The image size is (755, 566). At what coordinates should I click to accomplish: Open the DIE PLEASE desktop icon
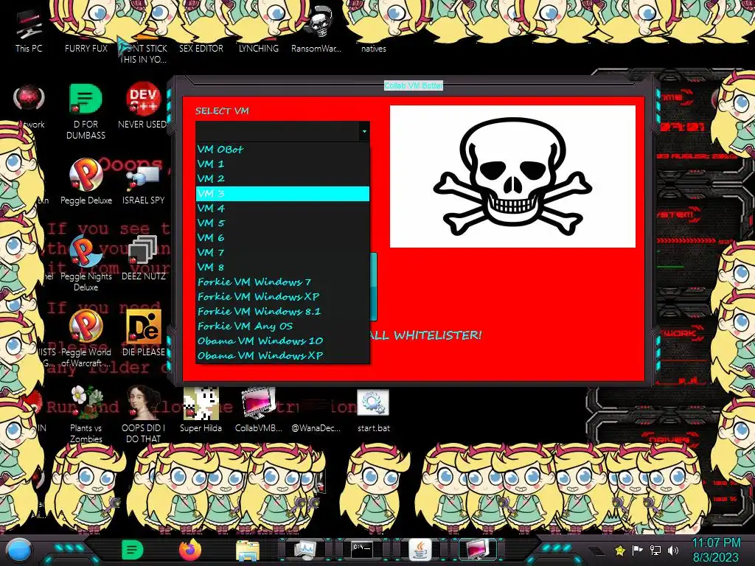tap(144, 333)
